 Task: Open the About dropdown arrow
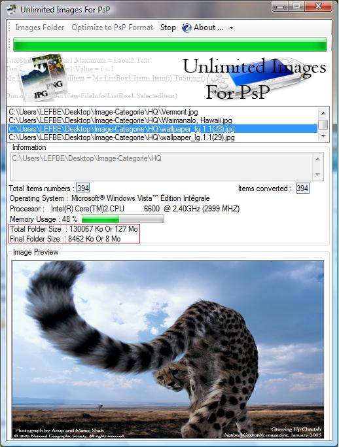click(x=231, y=28)
